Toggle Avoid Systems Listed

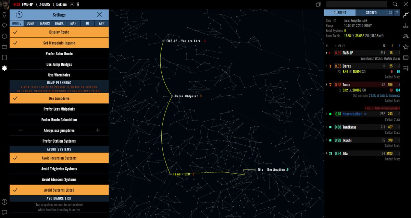click(x=59, y=190)
